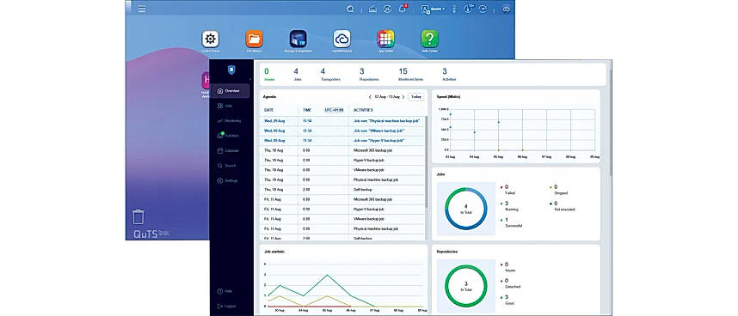Click the Stopped jobs count legend
The image size is (738, 316).
560,190
